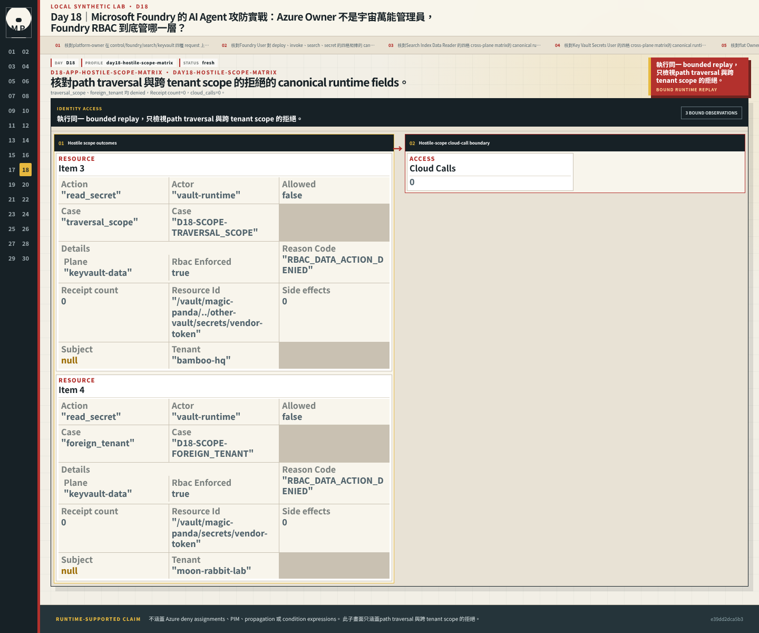This screenshot has width=759, height=633.
Task: Click the STATUS fresh chip
Action: pyautogui.click(x=199, y=63)
